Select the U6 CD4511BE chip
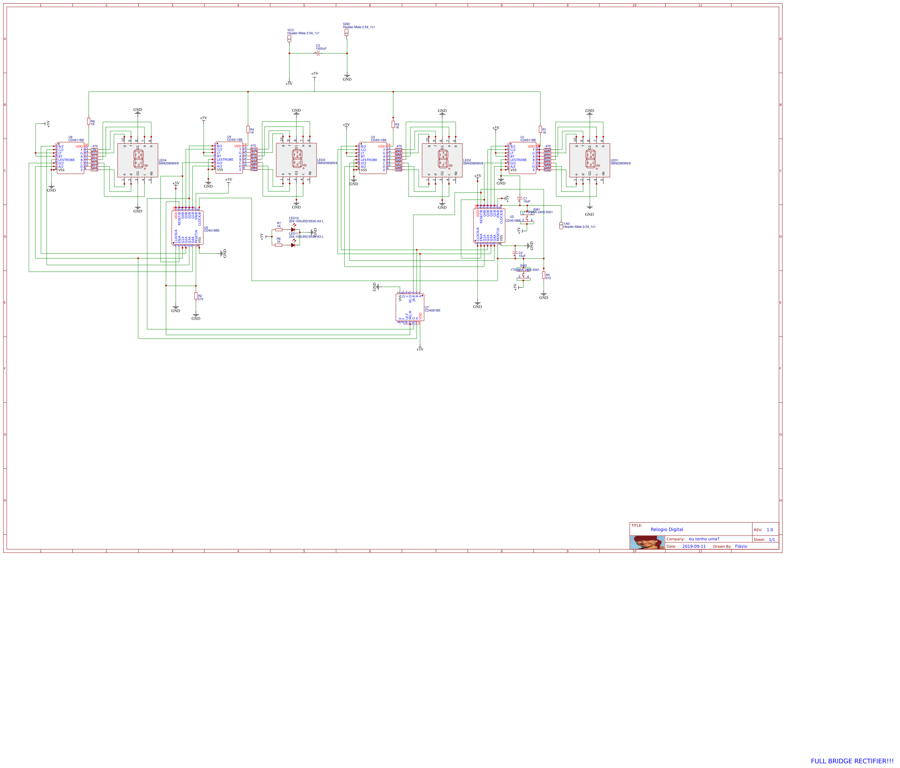This screenshot has width=900, height=768. tap(70, 158)
